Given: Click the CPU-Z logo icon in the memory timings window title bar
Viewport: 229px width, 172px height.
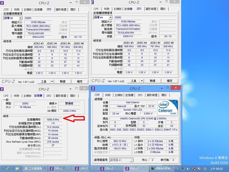Looking at the screenshot, I should click(2, 89).
